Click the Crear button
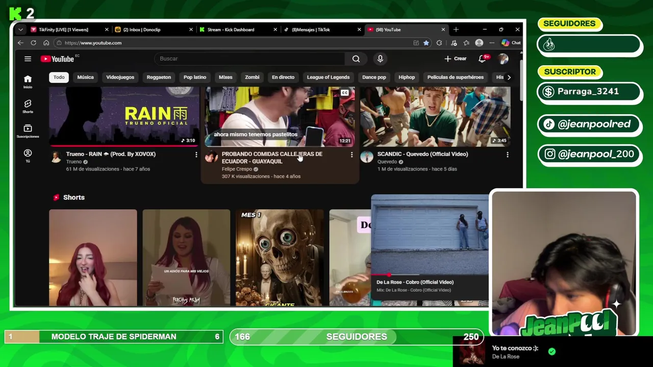The image size is (653, 367). click(455, 59)
